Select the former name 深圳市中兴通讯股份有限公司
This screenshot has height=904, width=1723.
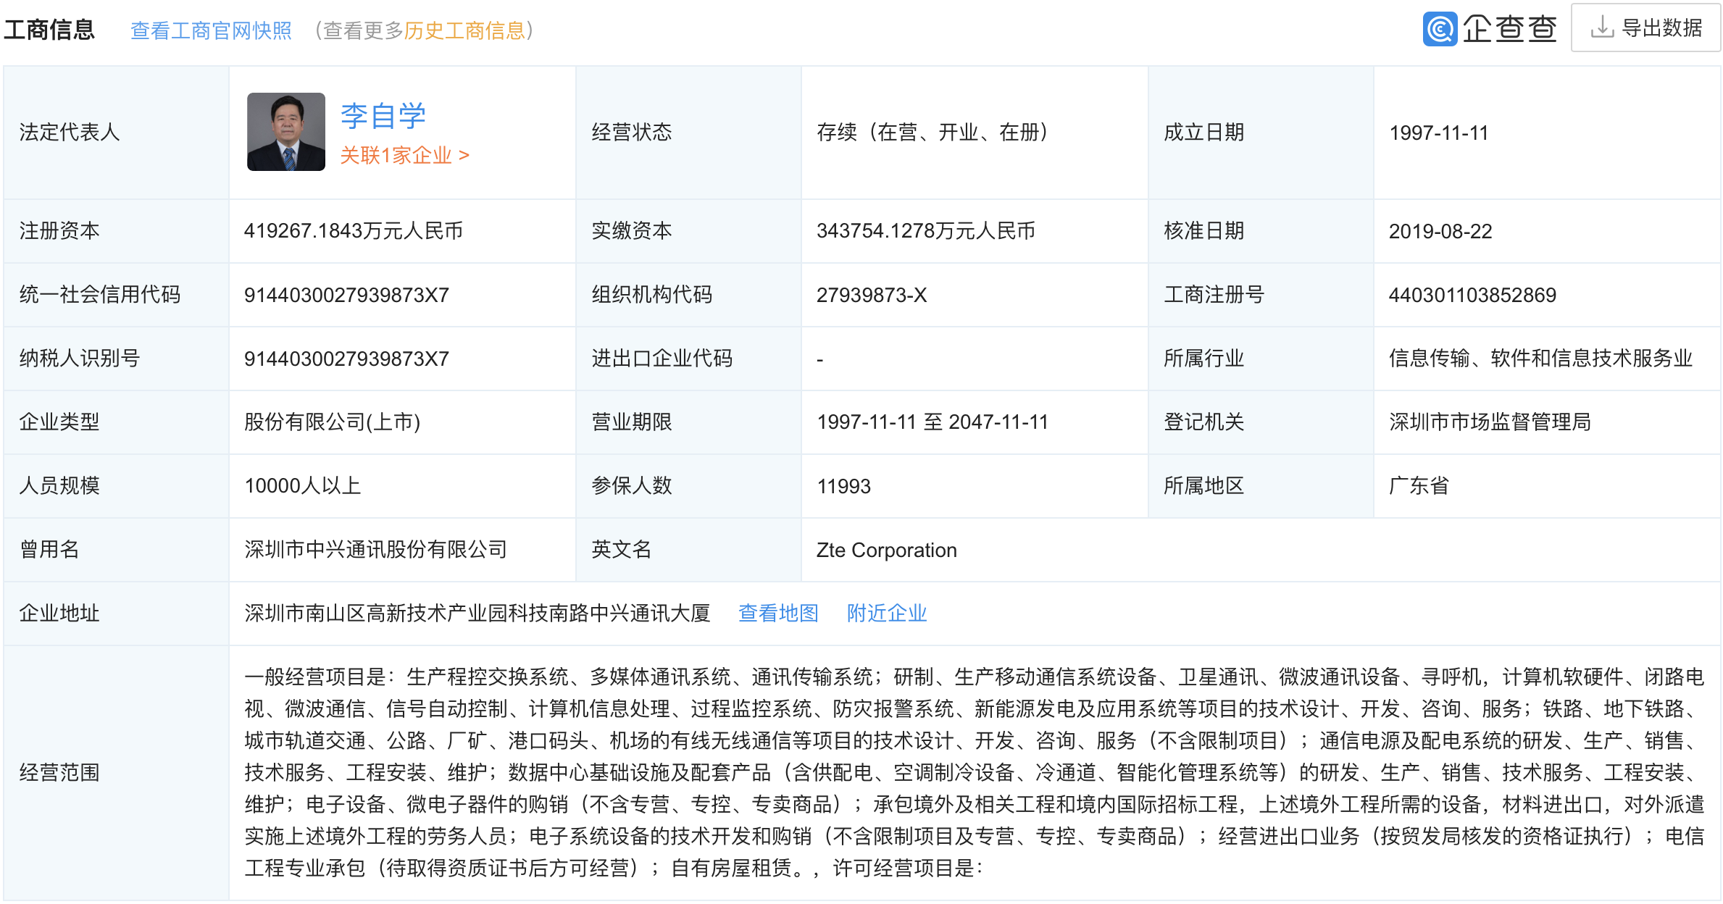click(376, 550)
